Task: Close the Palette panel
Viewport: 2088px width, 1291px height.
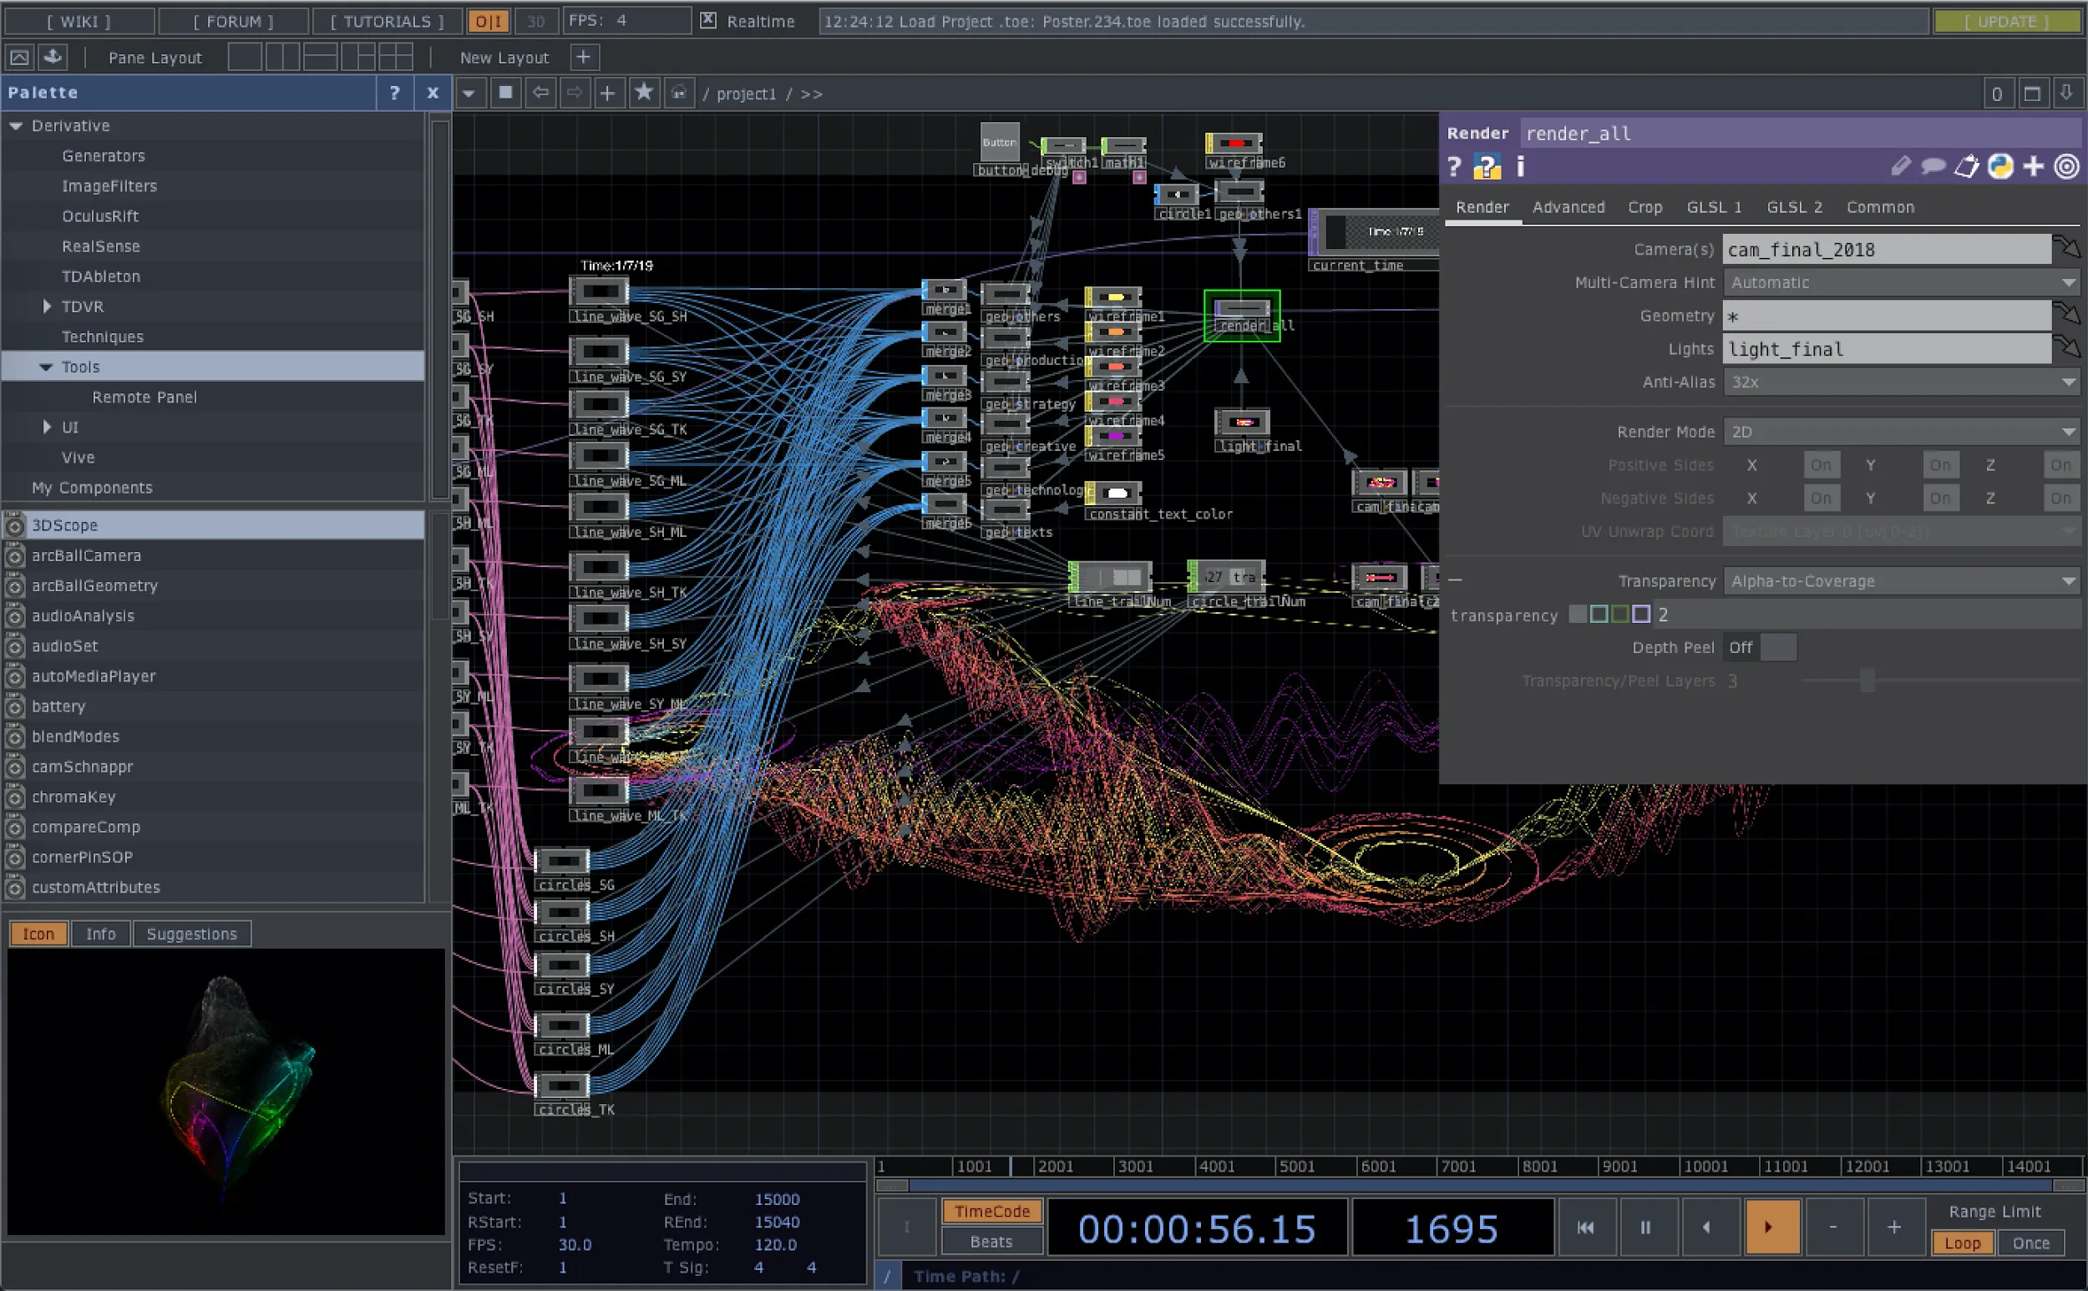Action: (433, 93)
